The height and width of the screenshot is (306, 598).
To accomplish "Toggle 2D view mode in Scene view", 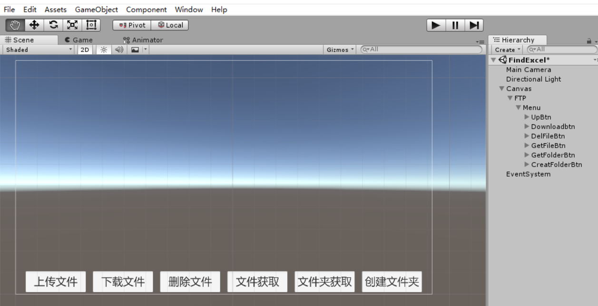I will click(85, 49).
